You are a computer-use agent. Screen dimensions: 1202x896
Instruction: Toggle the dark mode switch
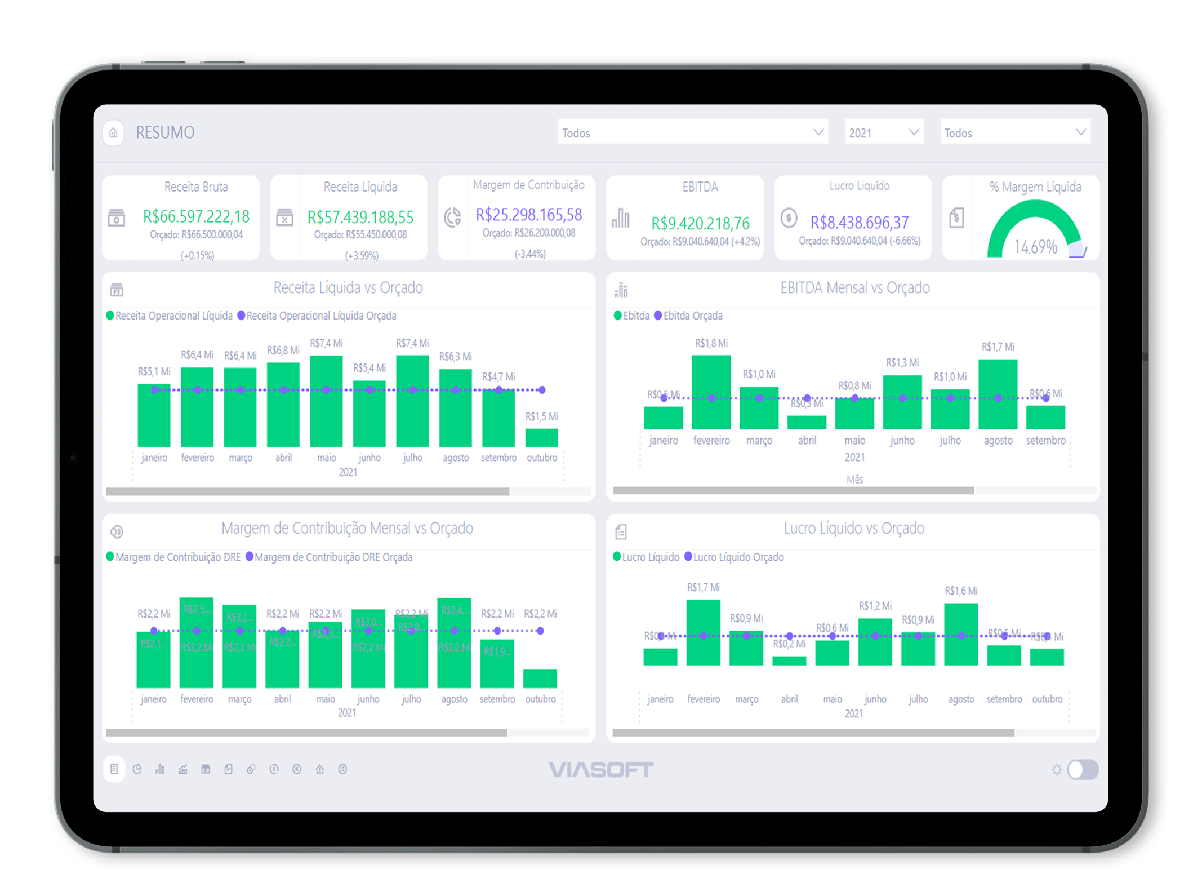pyautogui.click(x=1082, y=770)
